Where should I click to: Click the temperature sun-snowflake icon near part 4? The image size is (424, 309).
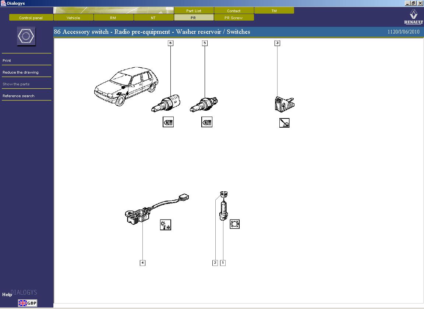(166, 225)
